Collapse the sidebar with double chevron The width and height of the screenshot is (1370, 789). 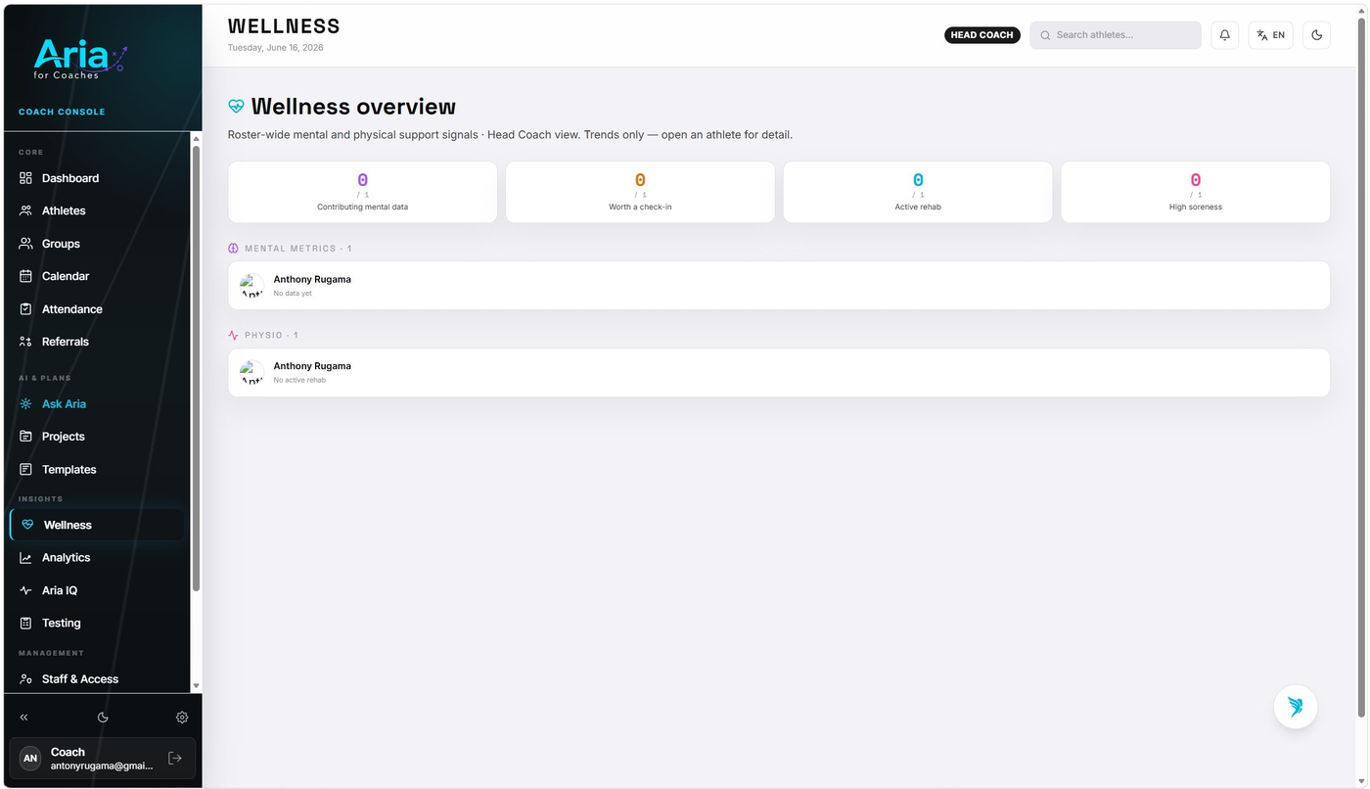(x=24, y=718)
